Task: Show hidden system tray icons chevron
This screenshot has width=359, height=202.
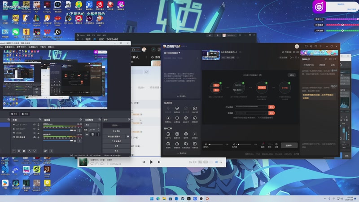Action: click(x=324, y=198)
